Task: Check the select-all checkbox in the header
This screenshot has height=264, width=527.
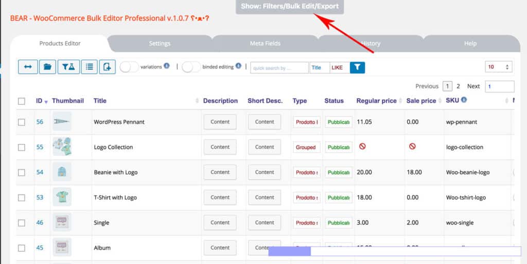Action: pos(22,101)
